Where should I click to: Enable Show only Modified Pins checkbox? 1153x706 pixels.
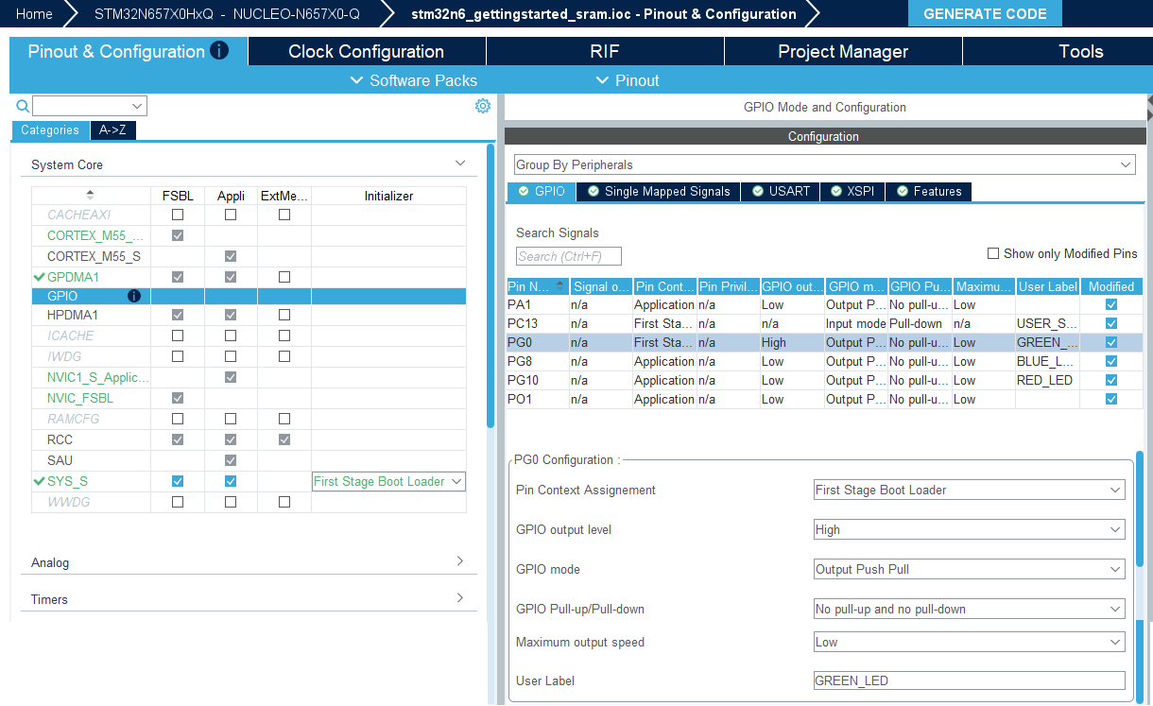click(x=992, y=253)
